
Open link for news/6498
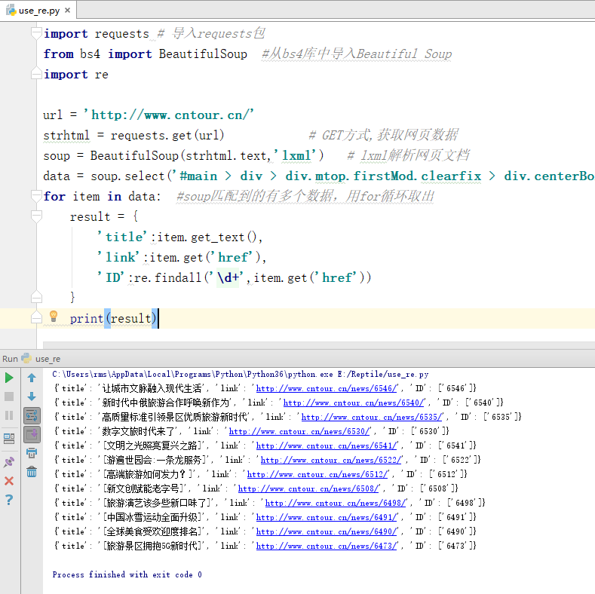336,503
